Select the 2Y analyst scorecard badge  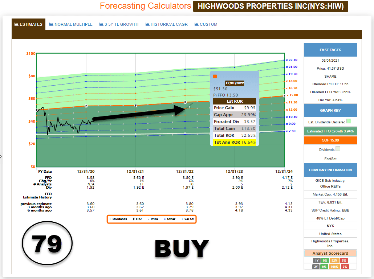tap(316, 267)
